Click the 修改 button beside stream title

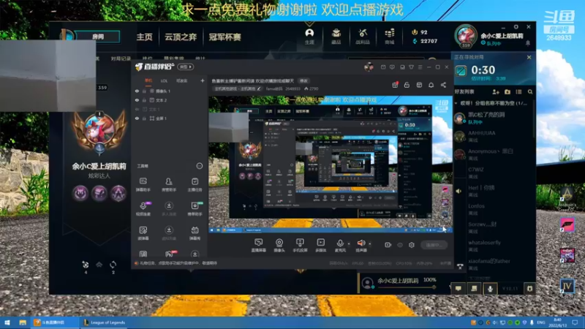click(x=303, y=80)
